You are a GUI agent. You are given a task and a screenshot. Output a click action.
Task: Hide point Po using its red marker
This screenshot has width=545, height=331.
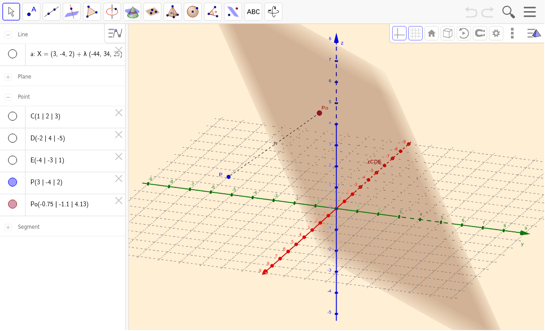[x=13, y=204]
